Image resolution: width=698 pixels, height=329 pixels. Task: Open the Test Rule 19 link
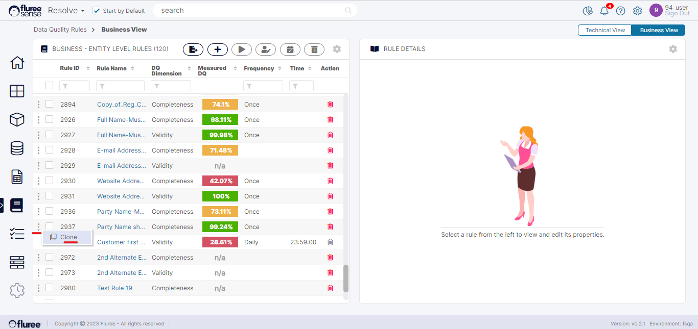114,288
